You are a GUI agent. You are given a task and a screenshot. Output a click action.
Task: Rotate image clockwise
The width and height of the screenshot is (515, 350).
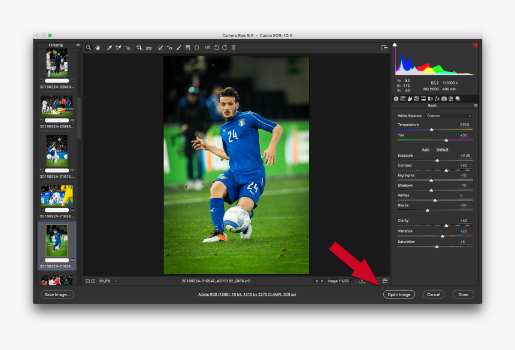(x=225, y=47)
